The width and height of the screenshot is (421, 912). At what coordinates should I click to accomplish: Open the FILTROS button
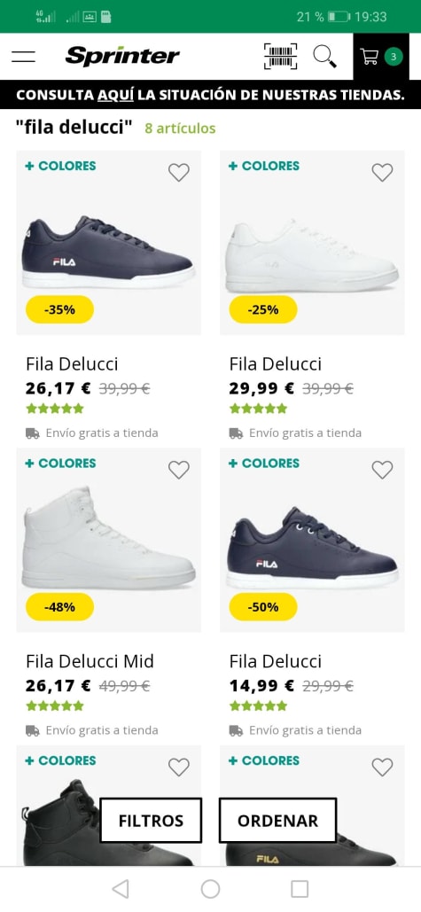click(x=151, y=820)
